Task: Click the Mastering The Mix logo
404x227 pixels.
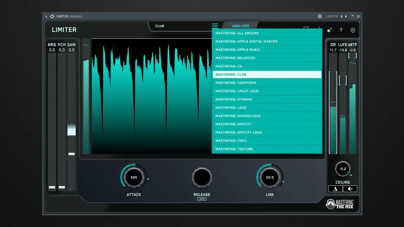Action: click(340, 204)
